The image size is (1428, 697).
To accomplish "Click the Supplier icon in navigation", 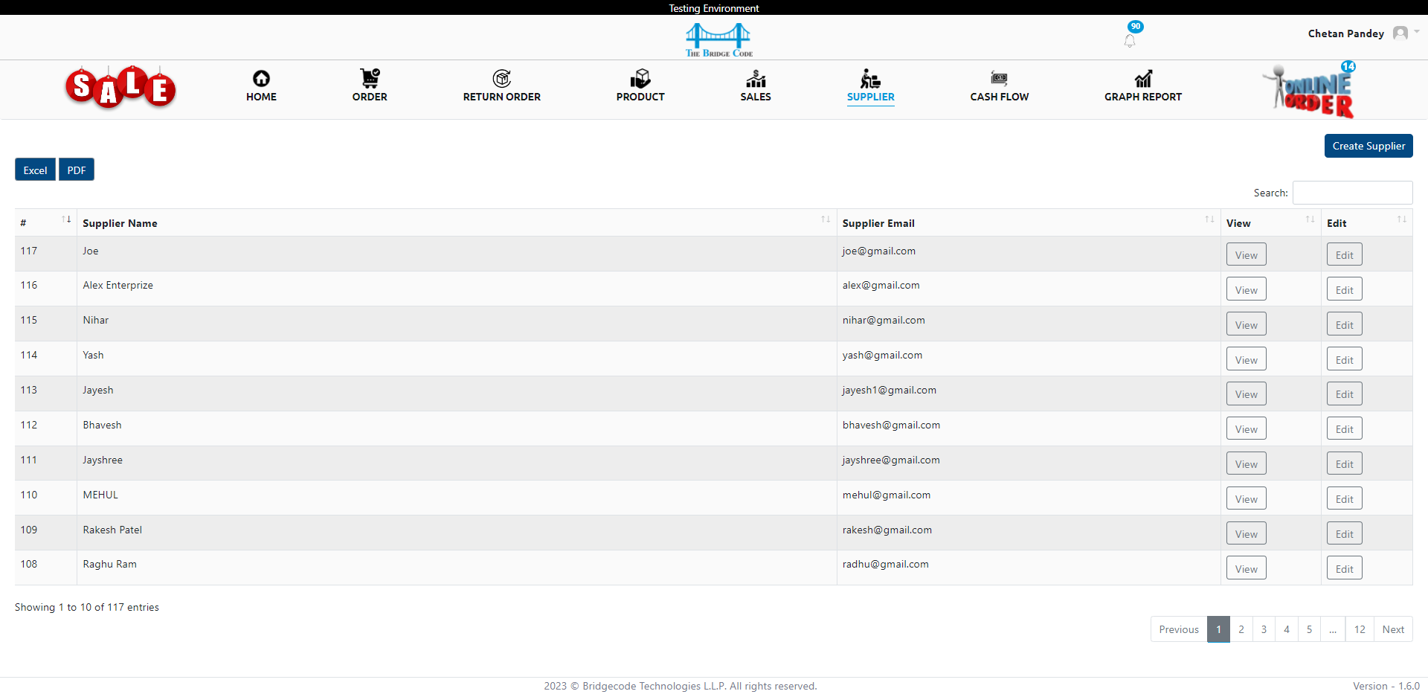I will click(871, 78).
